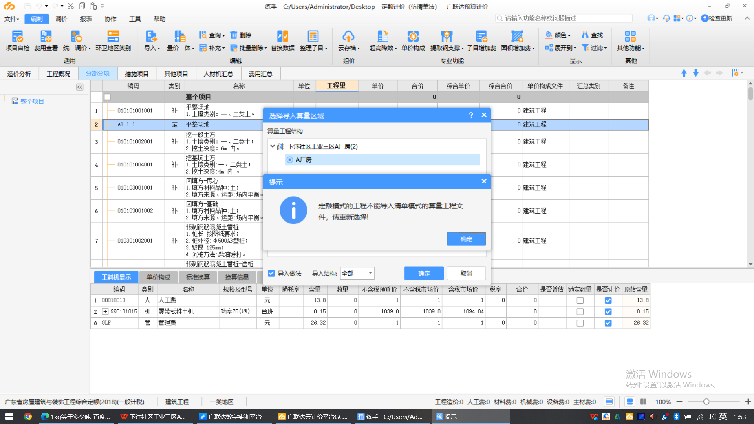Click the function search input field

pos(564,18)
